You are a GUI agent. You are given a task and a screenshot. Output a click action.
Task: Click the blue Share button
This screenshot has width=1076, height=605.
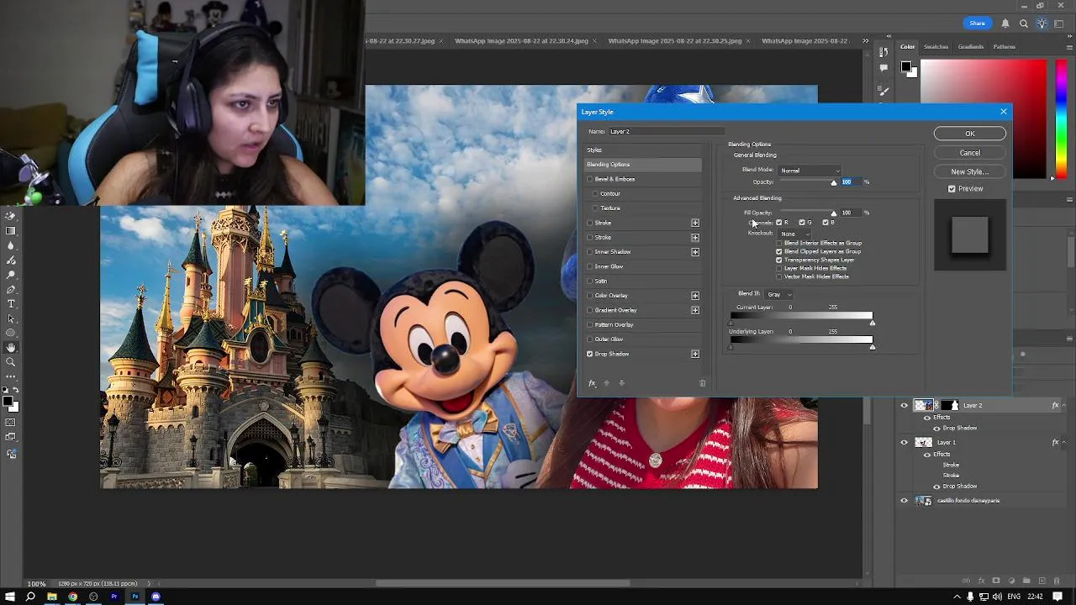[977, 24]
